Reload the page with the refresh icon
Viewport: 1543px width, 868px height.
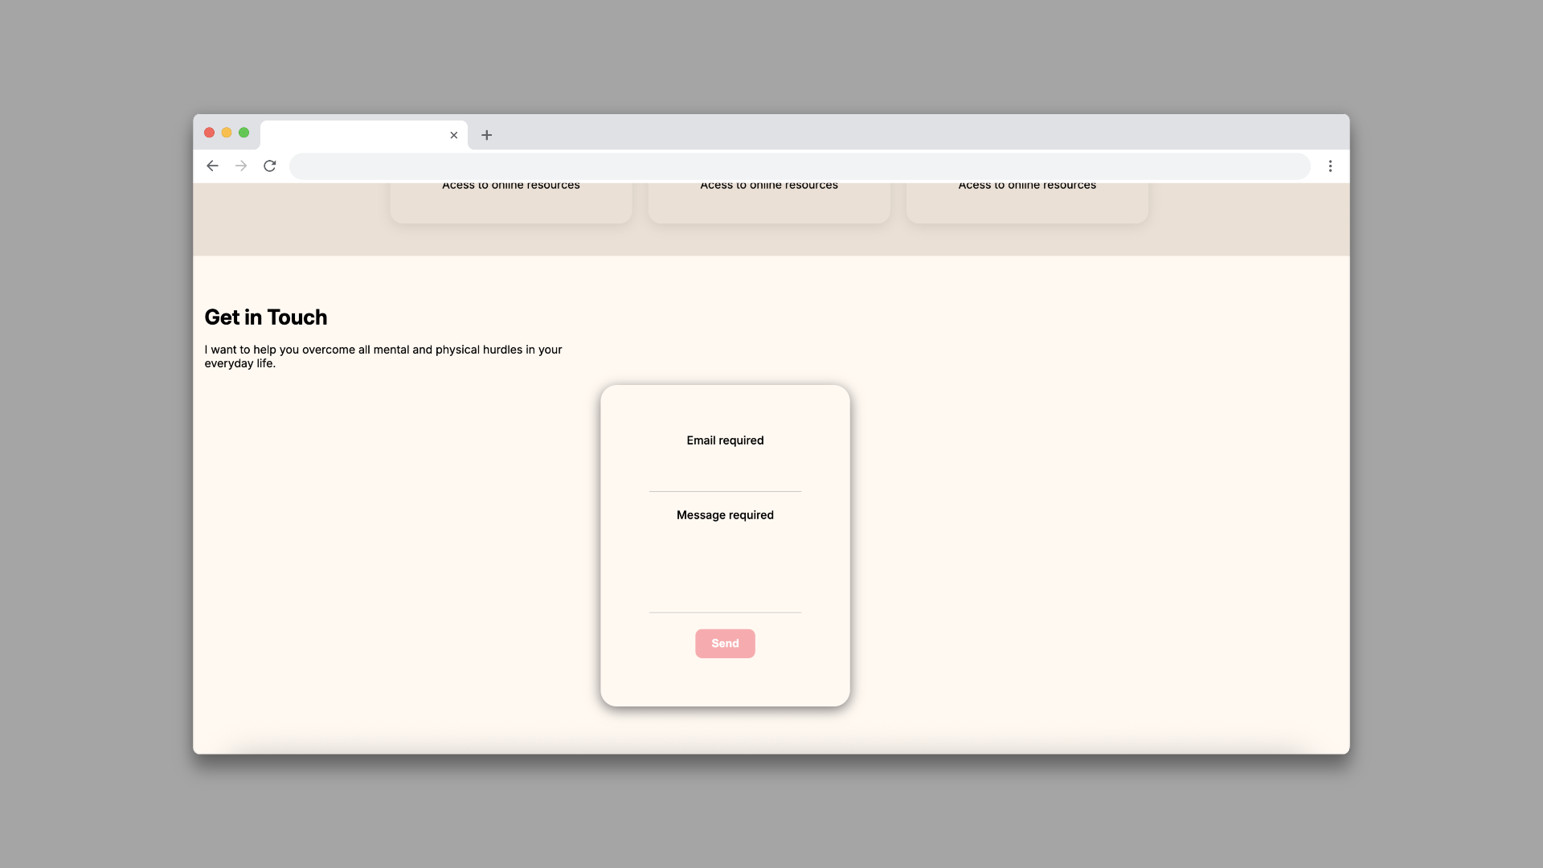pyautogui.click(x=270, y=166)
